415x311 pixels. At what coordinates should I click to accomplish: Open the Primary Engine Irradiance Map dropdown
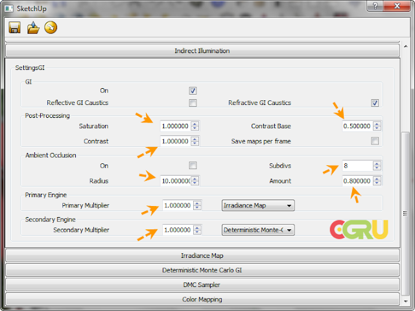258,205
